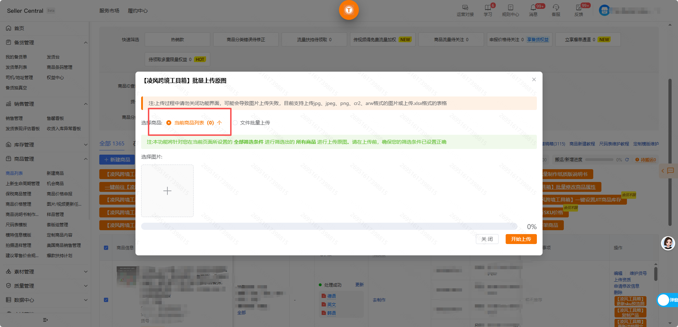Click the 客服 headset icon
The height and width of the screenshot is (327, 678).
556,7
